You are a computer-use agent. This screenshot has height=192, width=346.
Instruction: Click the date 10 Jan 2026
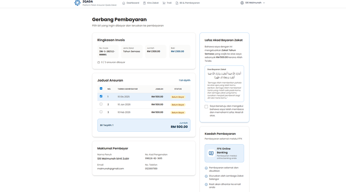[124, 105]
